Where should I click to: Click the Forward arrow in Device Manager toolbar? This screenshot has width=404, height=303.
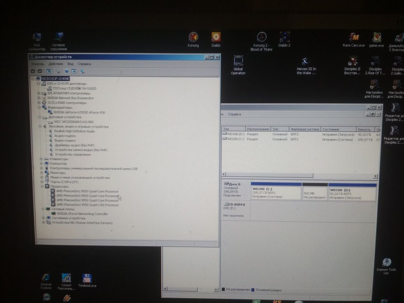tap(40, 71)
